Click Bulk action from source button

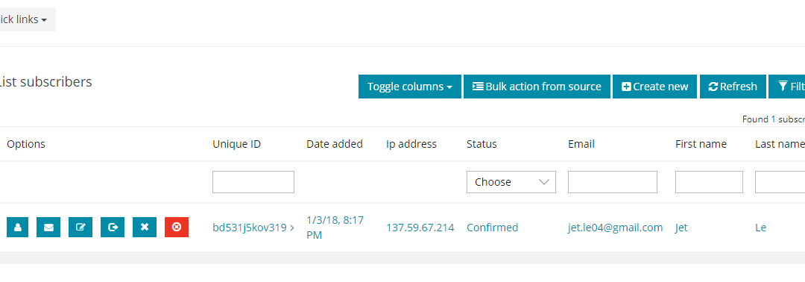537,87
